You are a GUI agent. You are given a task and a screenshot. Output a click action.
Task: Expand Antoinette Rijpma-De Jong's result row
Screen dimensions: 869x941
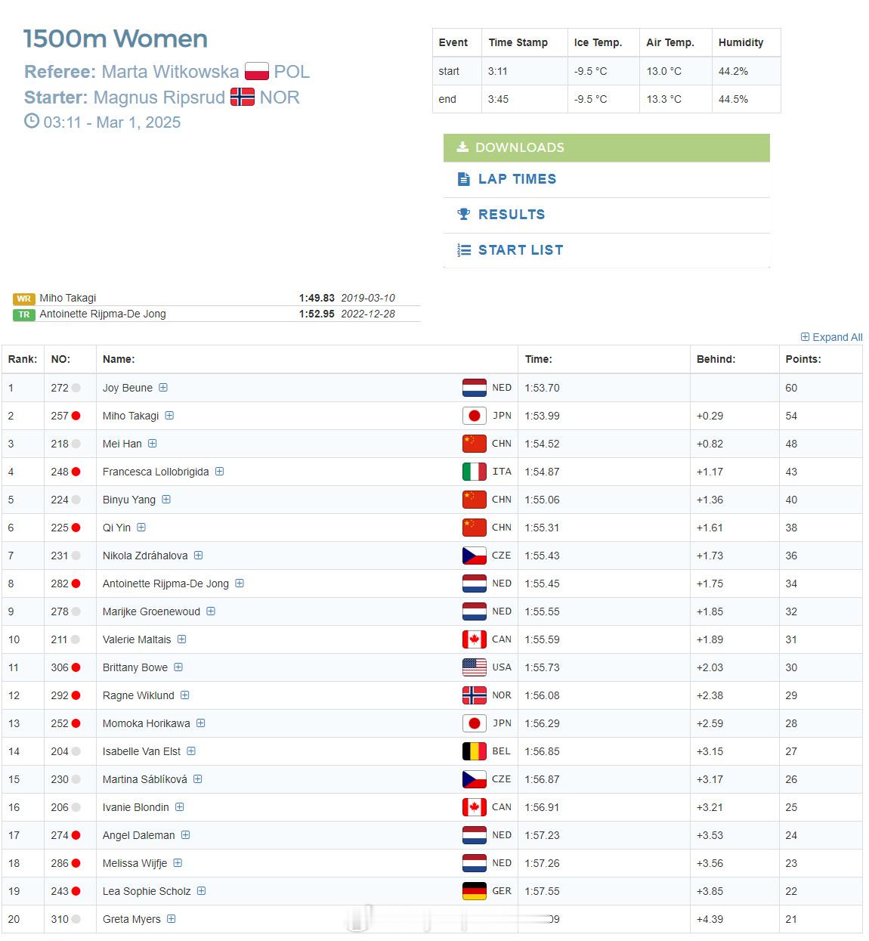pos(240,583)
